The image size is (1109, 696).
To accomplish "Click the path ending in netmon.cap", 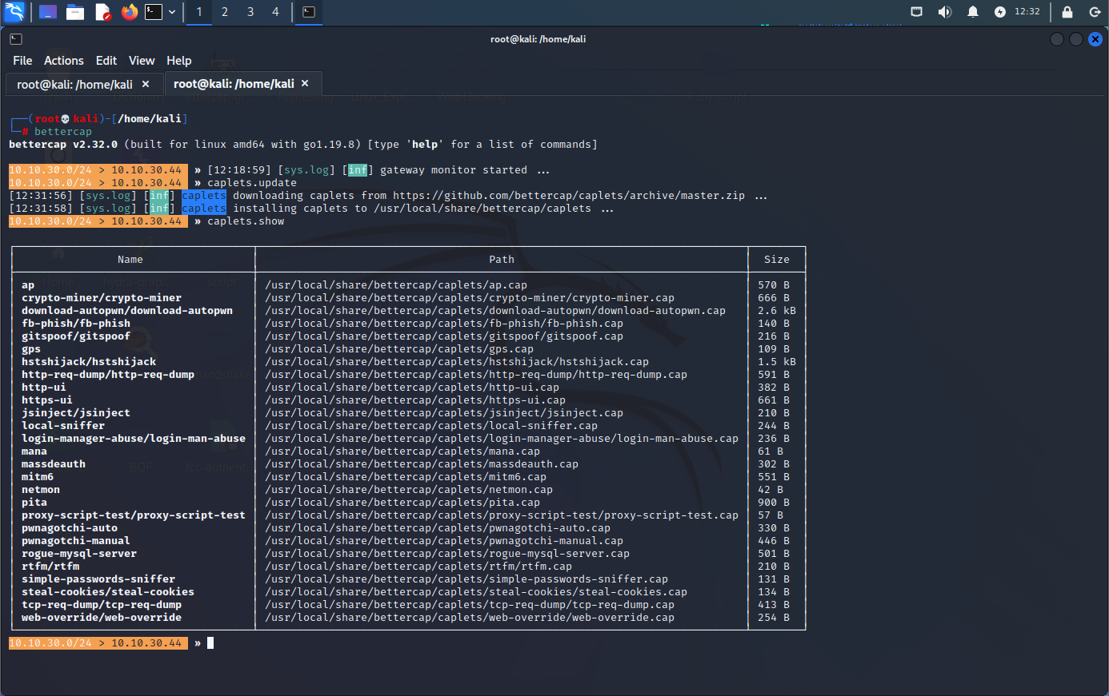I will (x=409, y=490).
